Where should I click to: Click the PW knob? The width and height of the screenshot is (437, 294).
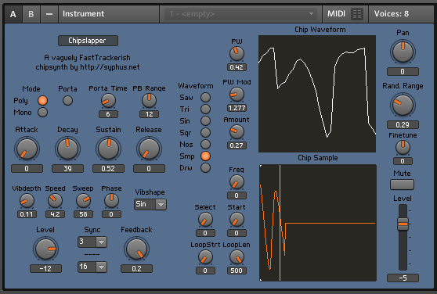[237, 54]
